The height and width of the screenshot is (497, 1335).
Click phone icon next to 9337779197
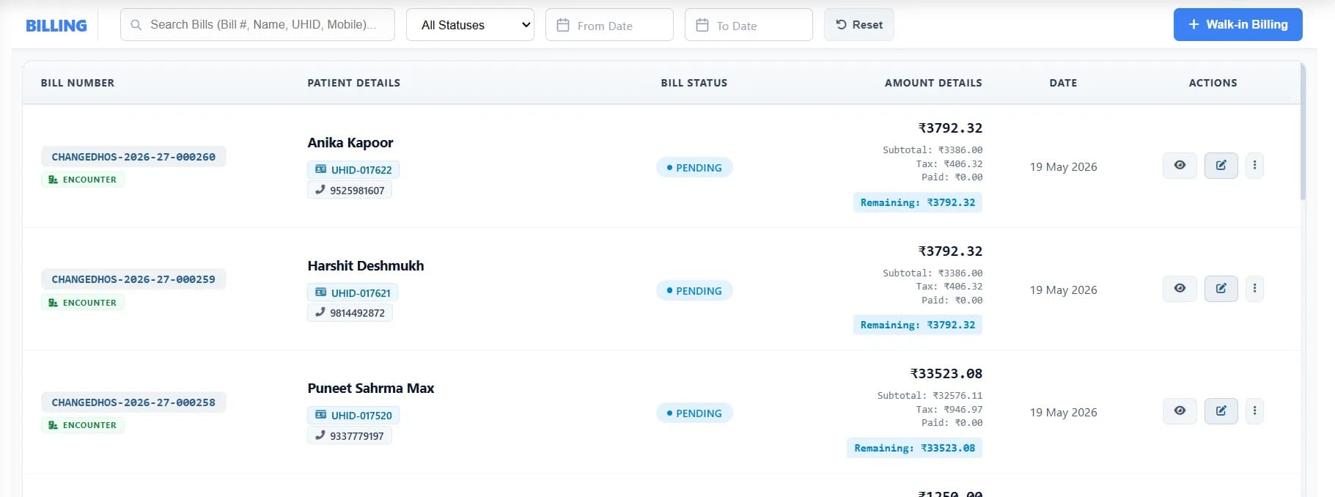coord(320,435)
